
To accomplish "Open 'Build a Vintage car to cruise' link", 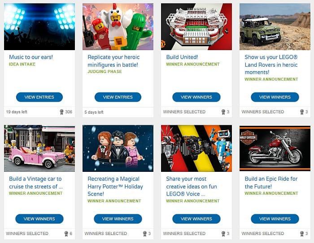I will pos(36,183).
